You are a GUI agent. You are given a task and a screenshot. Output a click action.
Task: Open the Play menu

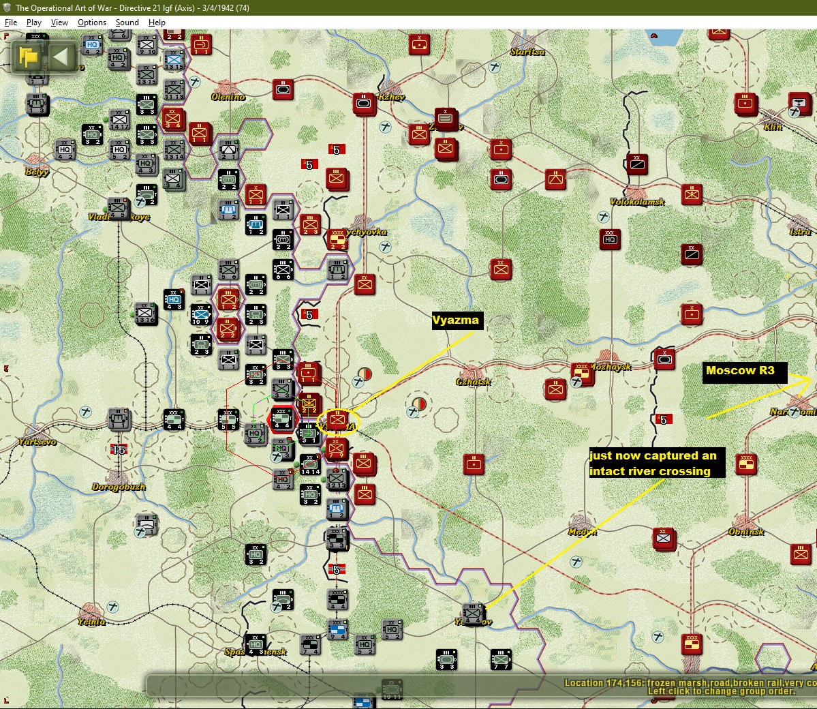click(34, 22)
